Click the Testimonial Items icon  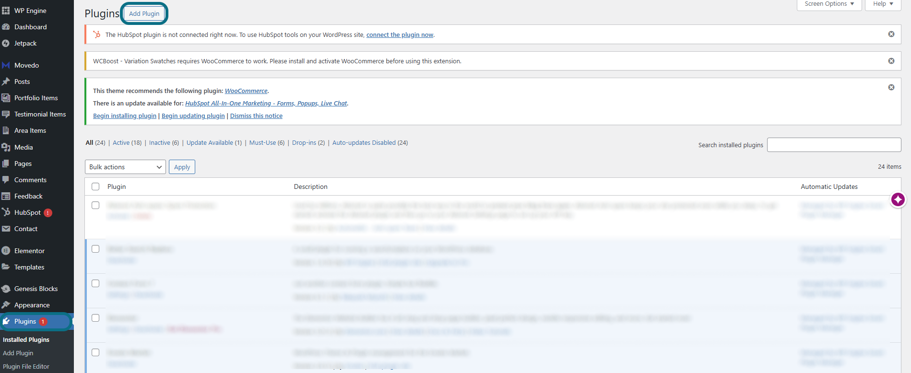pyautogui.click(x=6, y=114)
